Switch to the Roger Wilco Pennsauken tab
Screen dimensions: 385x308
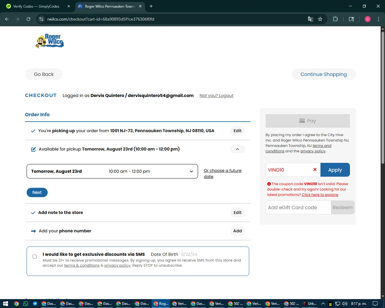point(110,6)
